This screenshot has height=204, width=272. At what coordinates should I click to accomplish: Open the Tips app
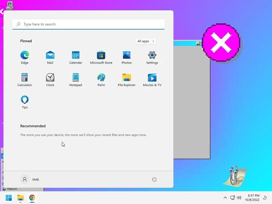25,102
